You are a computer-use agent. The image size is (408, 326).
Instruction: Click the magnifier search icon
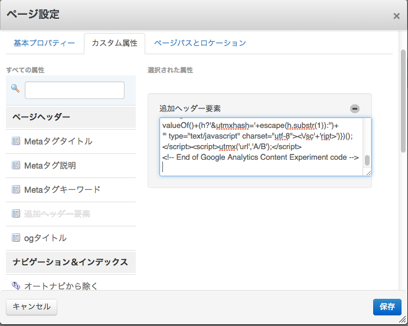pyautogui.click(x=15, y=89)
